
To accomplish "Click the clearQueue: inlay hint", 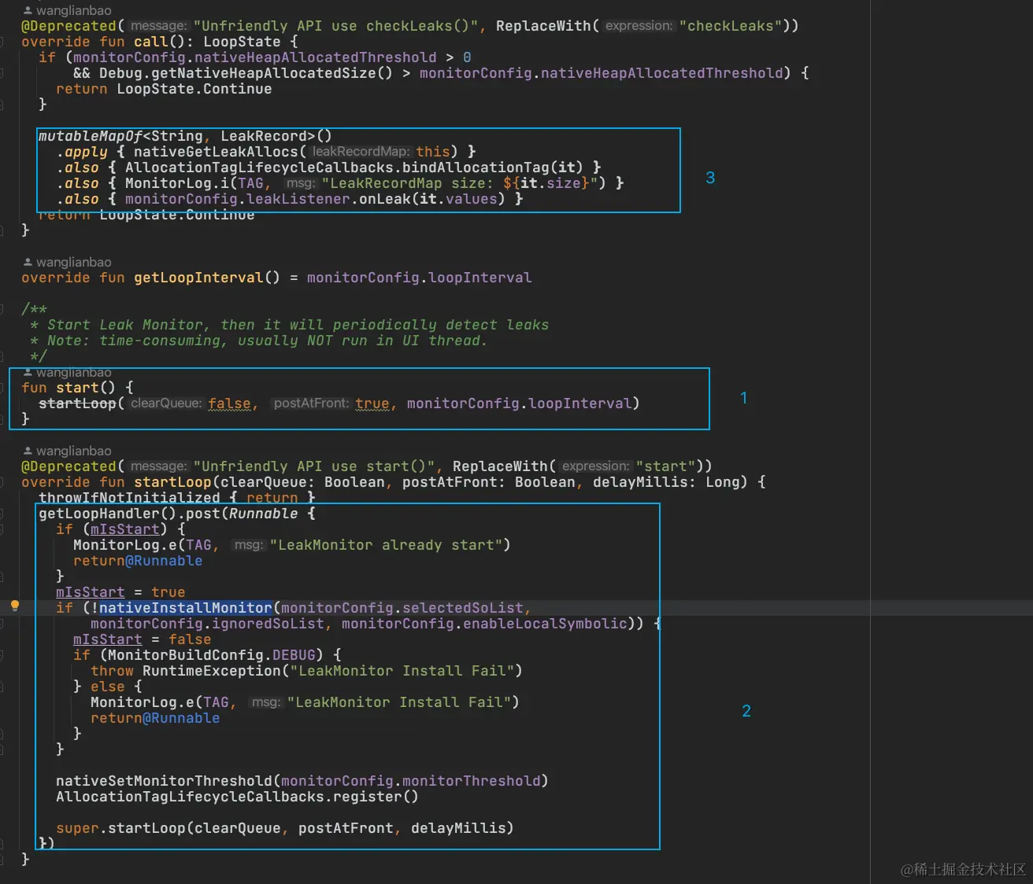I will [x=166, y=403].
